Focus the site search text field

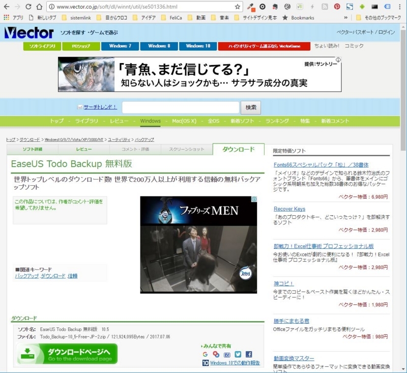tap(181, 107)
